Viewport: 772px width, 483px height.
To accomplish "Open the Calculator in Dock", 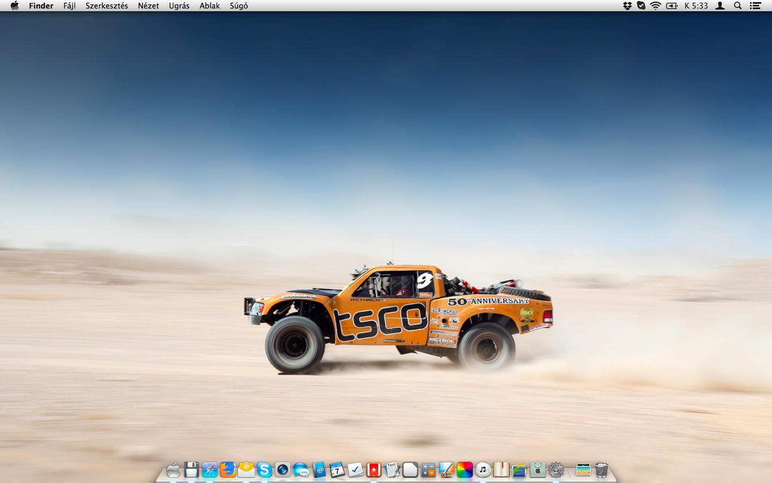I will click(x=428, y=470).
